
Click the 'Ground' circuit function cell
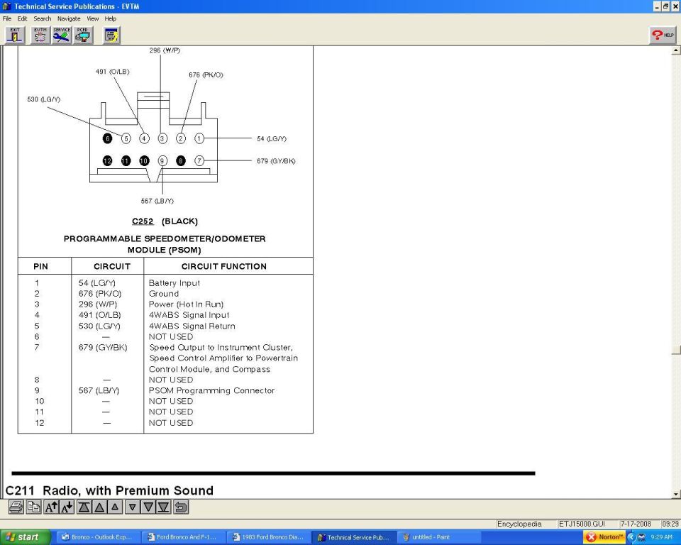[x=164, y=294]
